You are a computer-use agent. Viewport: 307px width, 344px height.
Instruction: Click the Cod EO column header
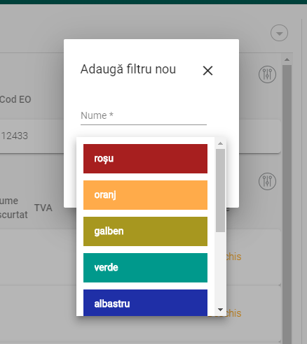pyautogui.click(x=15, y=99)
